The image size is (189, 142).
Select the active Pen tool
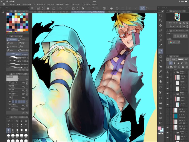pyautogui.click(x=160, y=51)
